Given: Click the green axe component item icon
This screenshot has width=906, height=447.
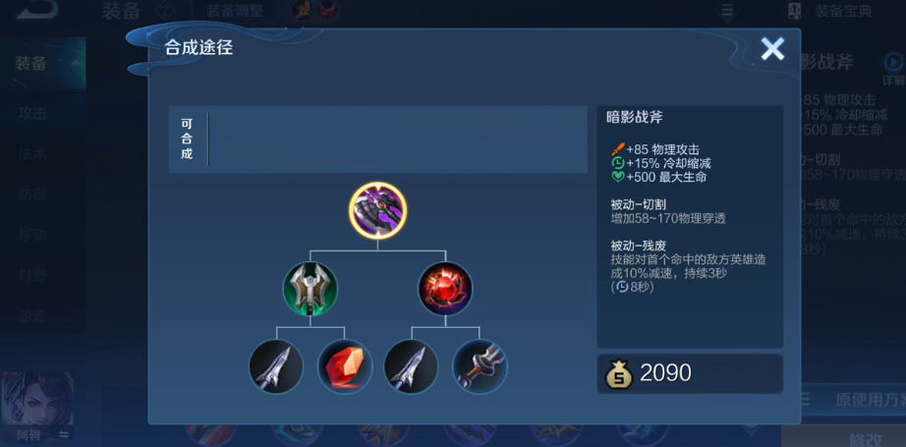Looking at the screenshot, I should tap(311, 289).
